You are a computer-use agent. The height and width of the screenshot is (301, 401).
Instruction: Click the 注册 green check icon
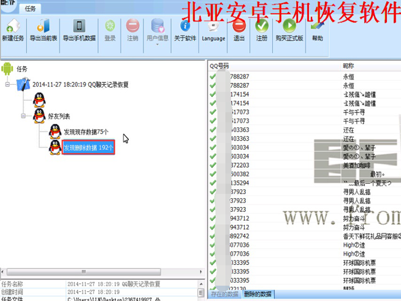(262, 26)
